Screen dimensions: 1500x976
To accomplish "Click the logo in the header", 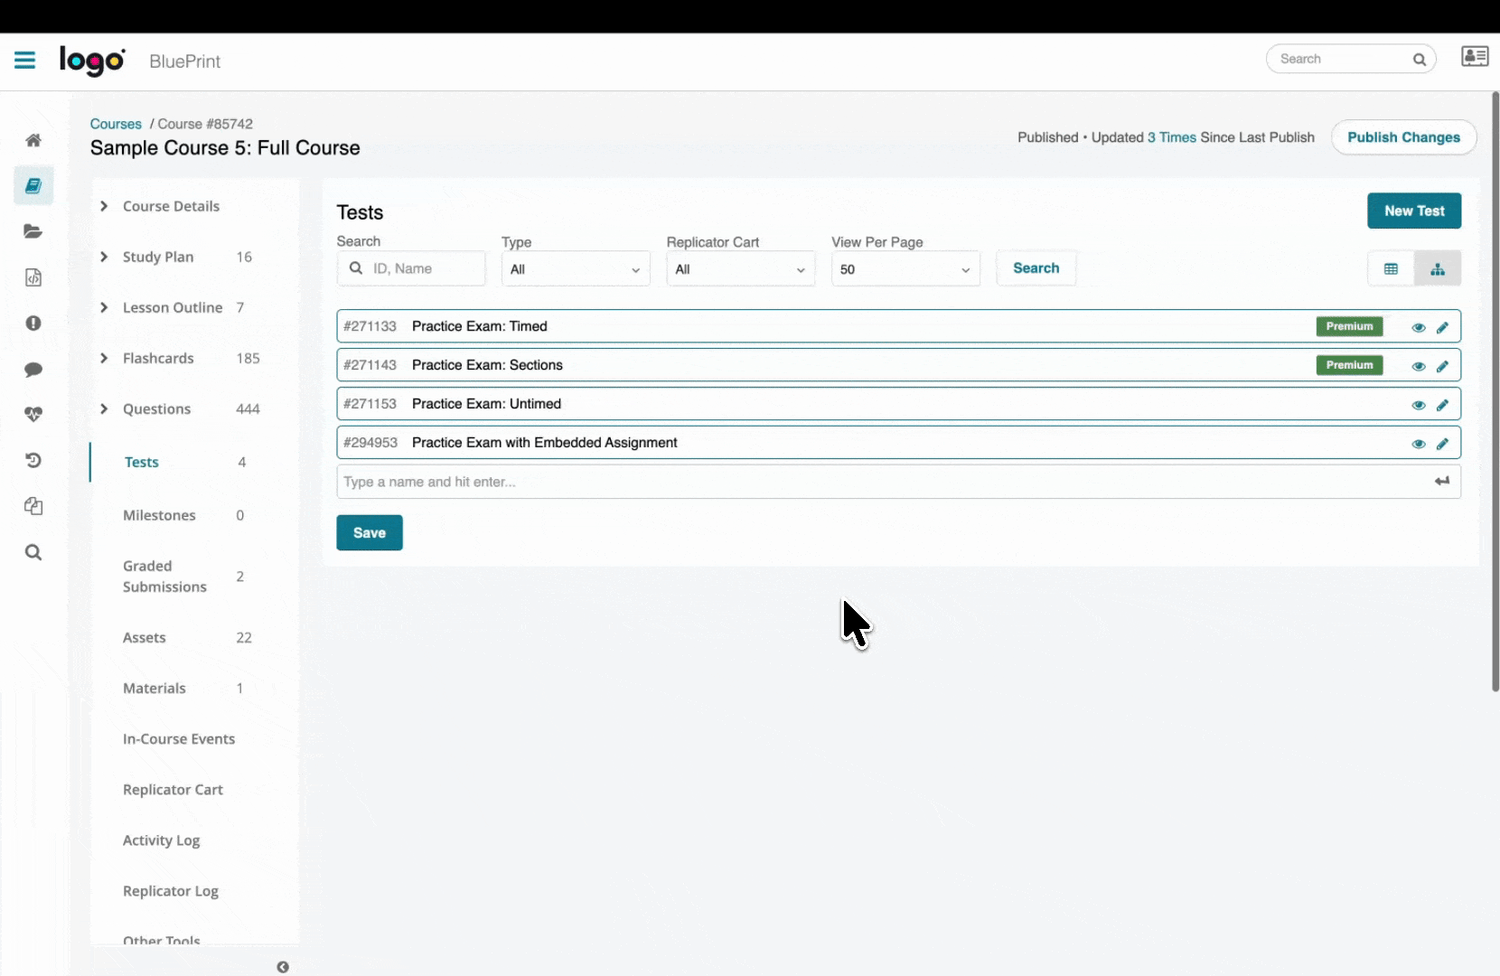I will (92, 61).
